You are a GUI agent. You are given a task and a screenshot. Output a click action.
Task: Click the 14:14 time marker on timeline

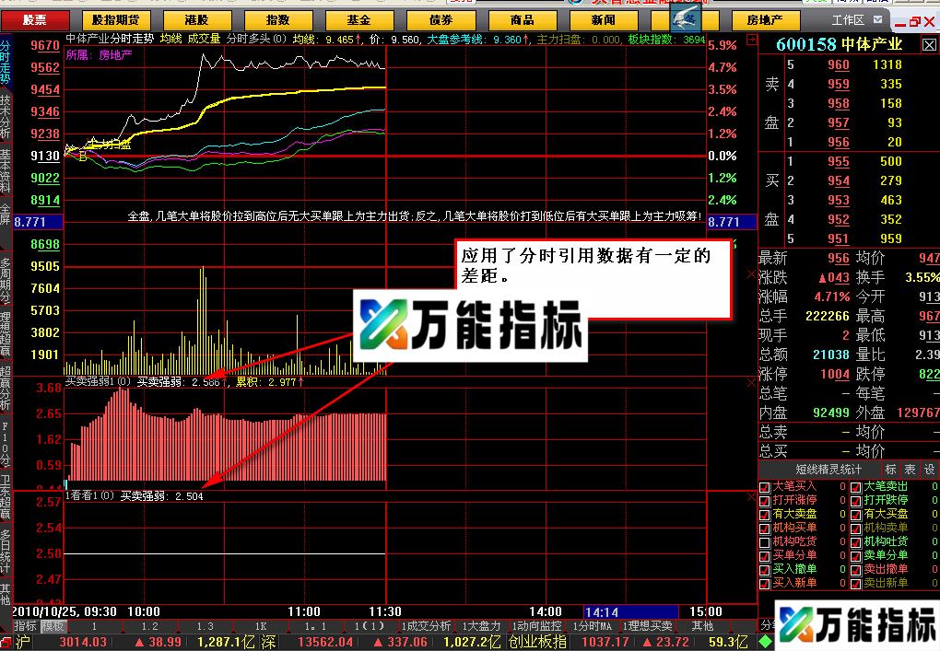pos(601,610)
